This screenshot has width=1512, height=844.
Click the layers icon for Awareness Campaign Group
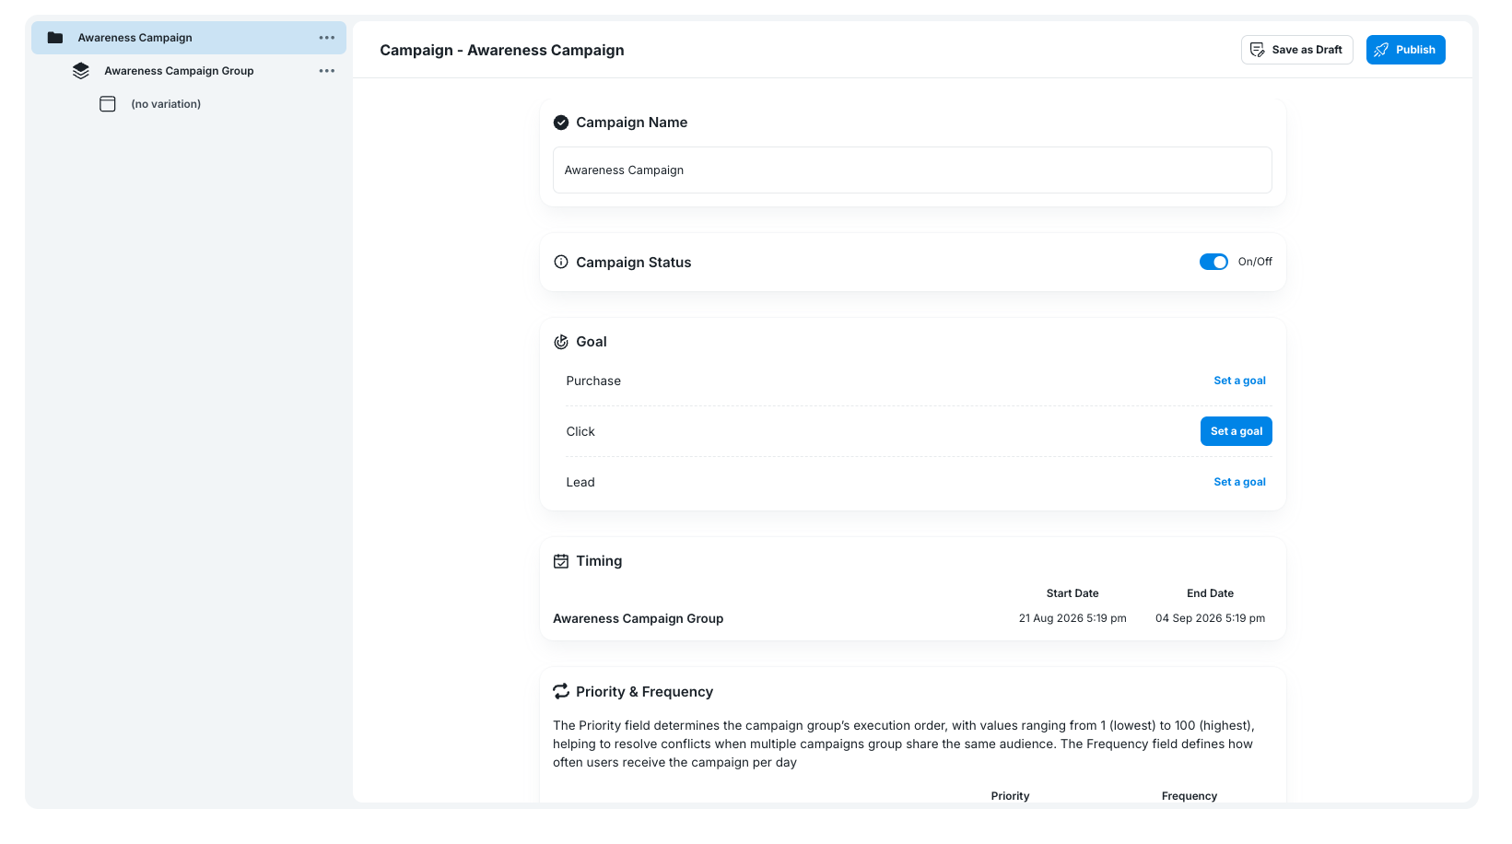(x=81, y=71)
